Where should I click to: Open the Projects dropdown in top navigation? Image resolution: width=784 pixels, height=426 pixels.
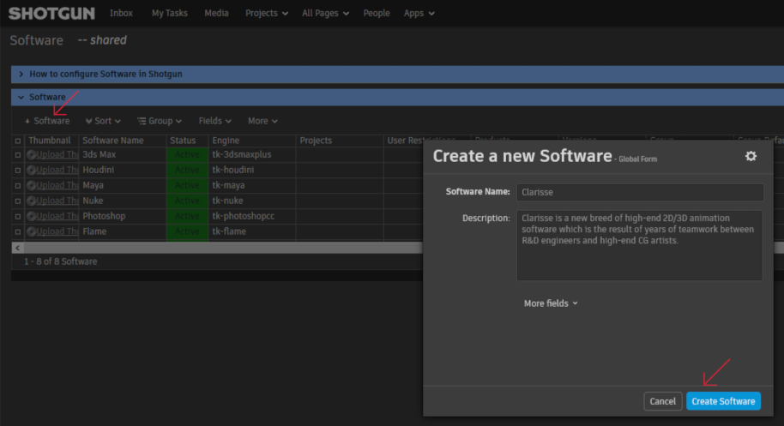point(267,14)
